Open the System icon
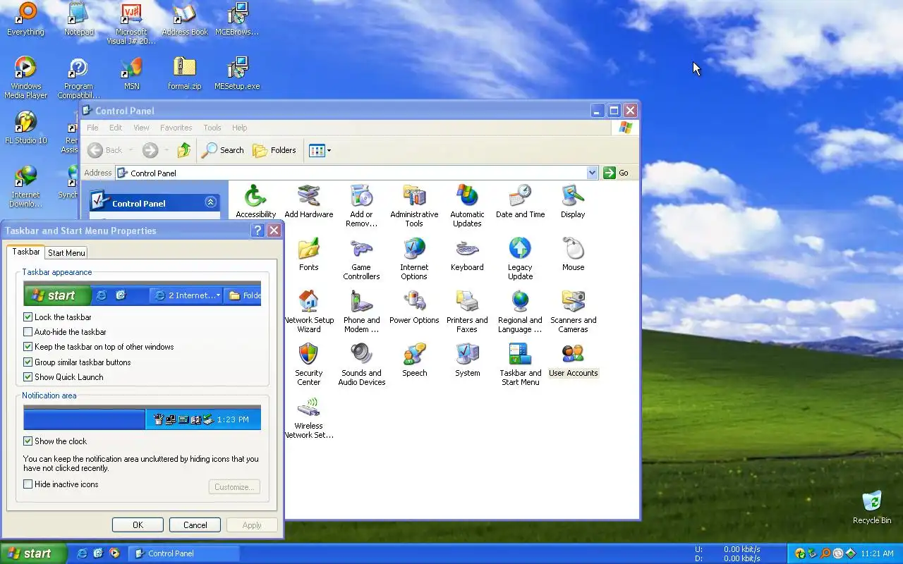The height and width of the screenshot is (564, 903). pyautogui.click(x=467, y=360)
